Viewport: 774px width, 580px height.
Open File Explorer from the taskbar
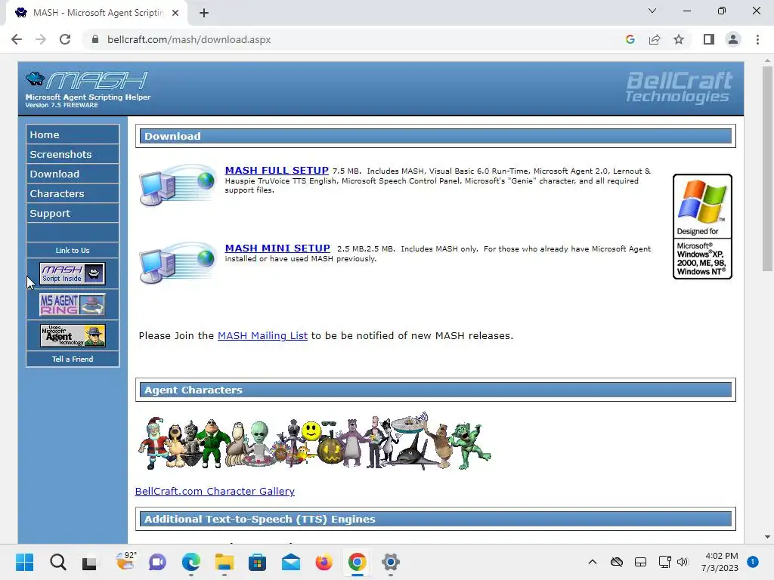224,562
